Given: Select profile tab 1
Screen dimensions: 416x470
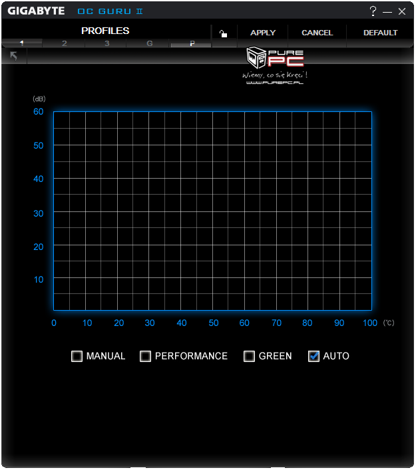Looking at the screenshot, I should pyautogui.click(x=22, y=43).
